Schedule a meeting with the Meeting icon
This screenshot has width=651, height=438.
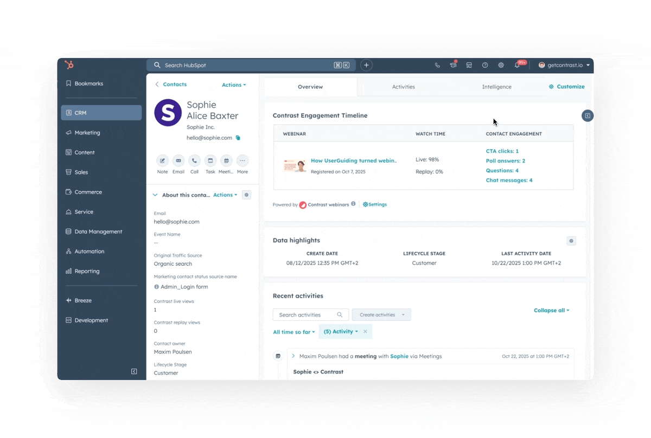(226, 161)
